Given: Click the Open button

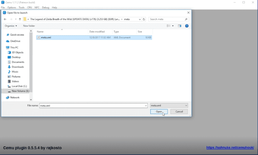Looking at the screenshot, I should 159,112.
